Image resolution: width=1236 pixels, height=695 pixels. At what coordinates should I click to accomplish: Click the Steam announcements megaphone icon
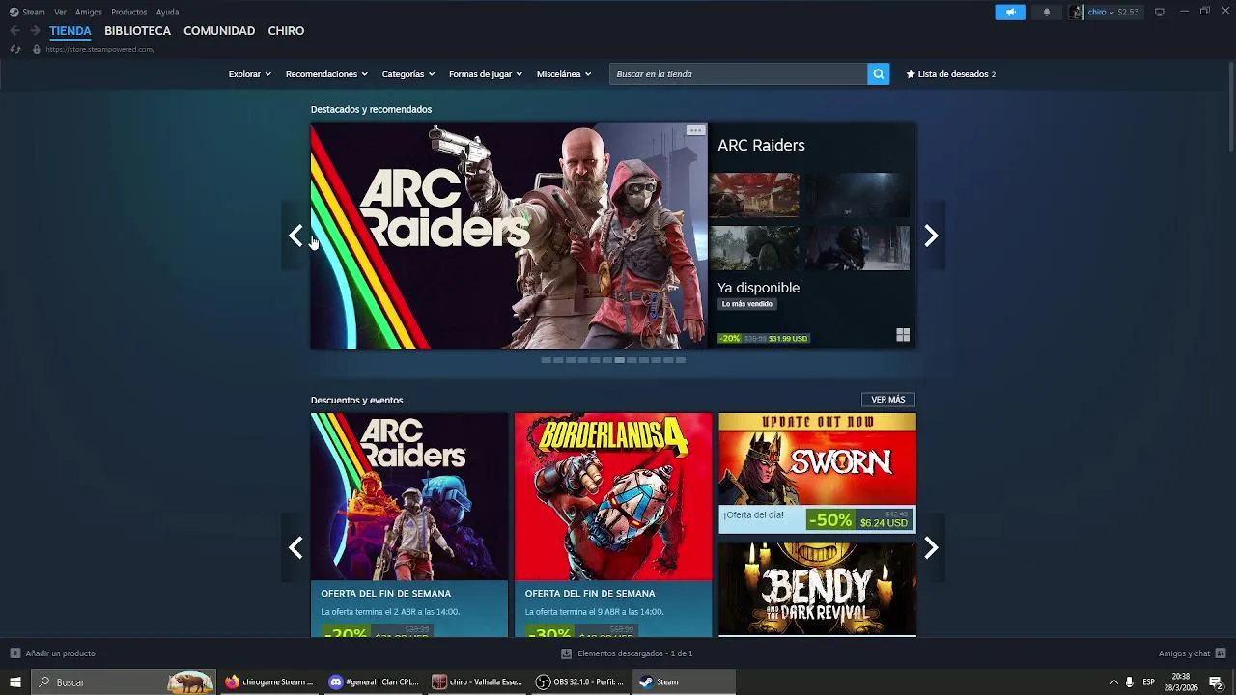click(x=1010, y=12)
